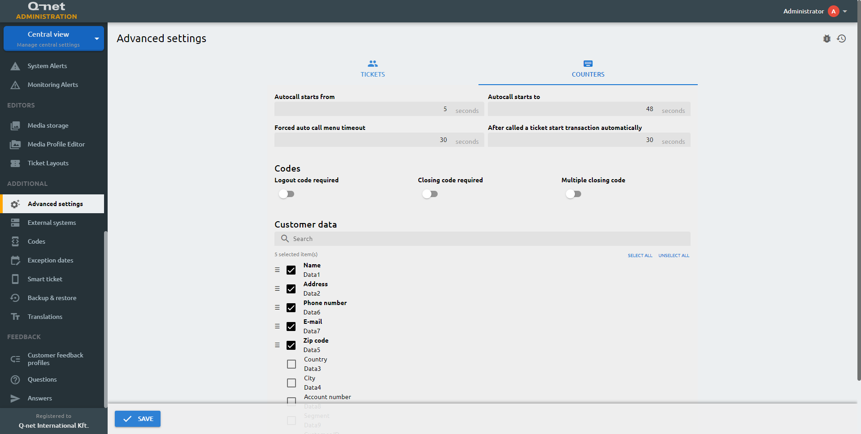The width and height of the screenshot is (861, 434).
Task: Click the Backup & restore icon
Action: 15,298
